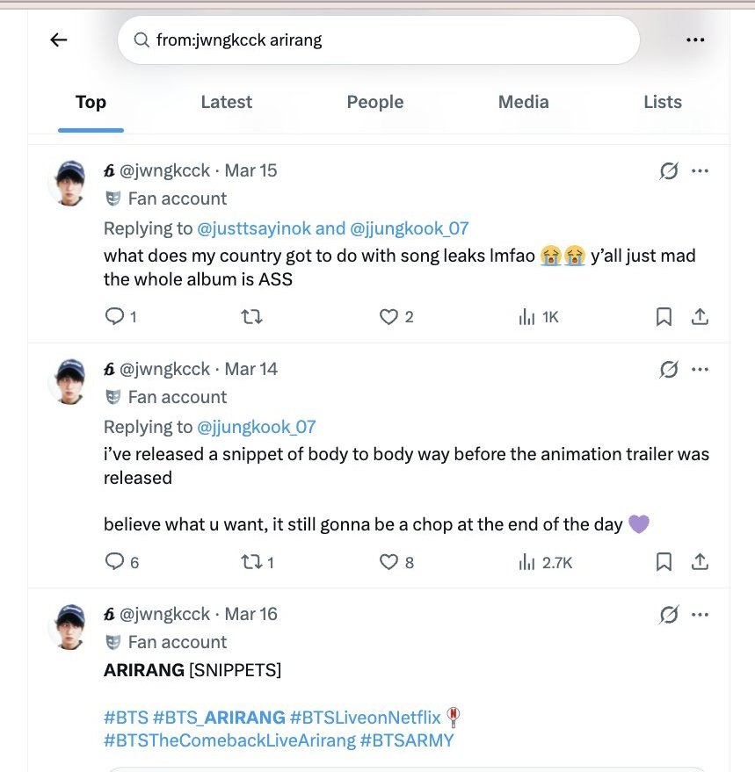The image size is (755, 772).
Task: Switch to the Latest tab
Action: tap(226, 102)
